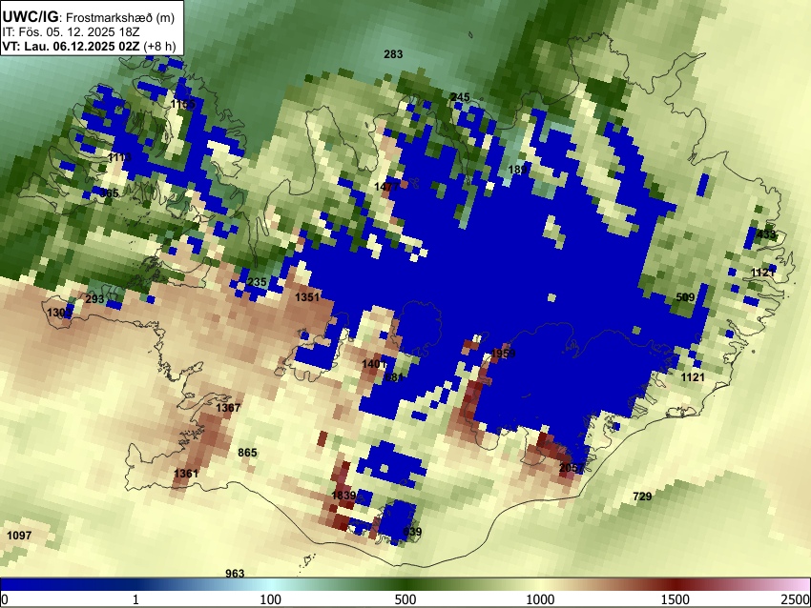The image size is (811, 608).
Task: Click the 1839 value label on the map
Action: coord(343,496)
